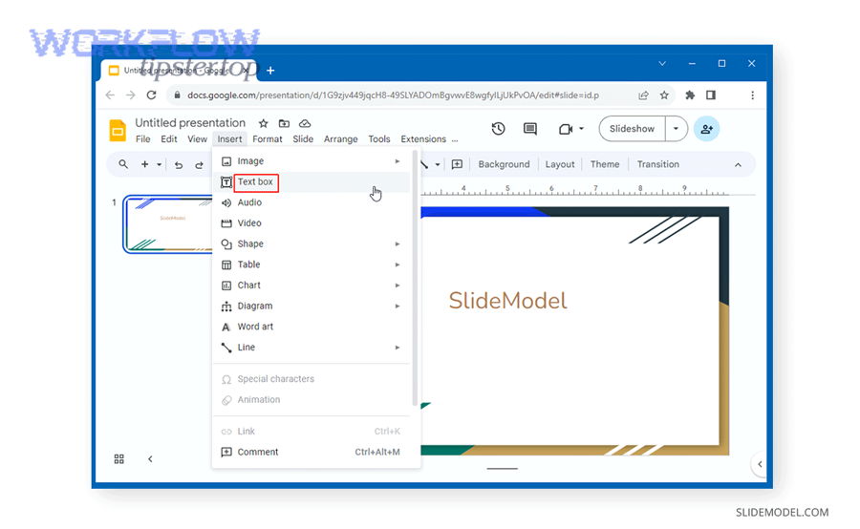Open the Edit menu

click(168, 139)
